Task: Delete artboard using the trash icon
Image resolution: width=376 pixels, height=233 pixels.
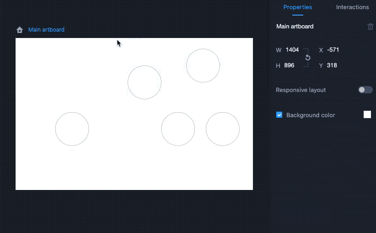Action: (x=370, y=27)
